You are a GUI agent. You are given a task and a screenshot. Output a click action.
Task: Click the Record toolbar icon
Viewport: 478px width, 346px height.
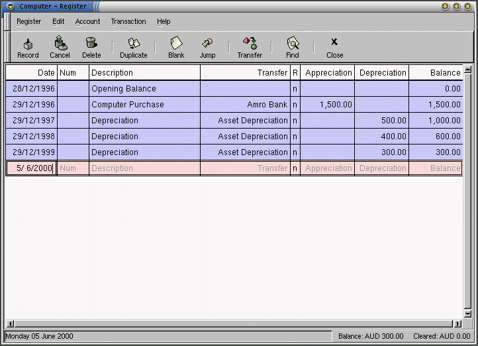coord(28,44)
